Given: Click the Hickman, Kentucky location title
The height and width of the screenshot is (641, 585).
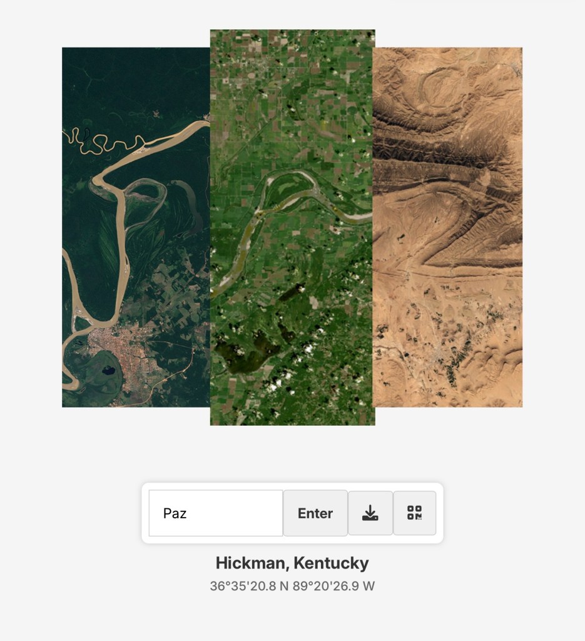Looking at the screenshot, I should click(292, 563).
